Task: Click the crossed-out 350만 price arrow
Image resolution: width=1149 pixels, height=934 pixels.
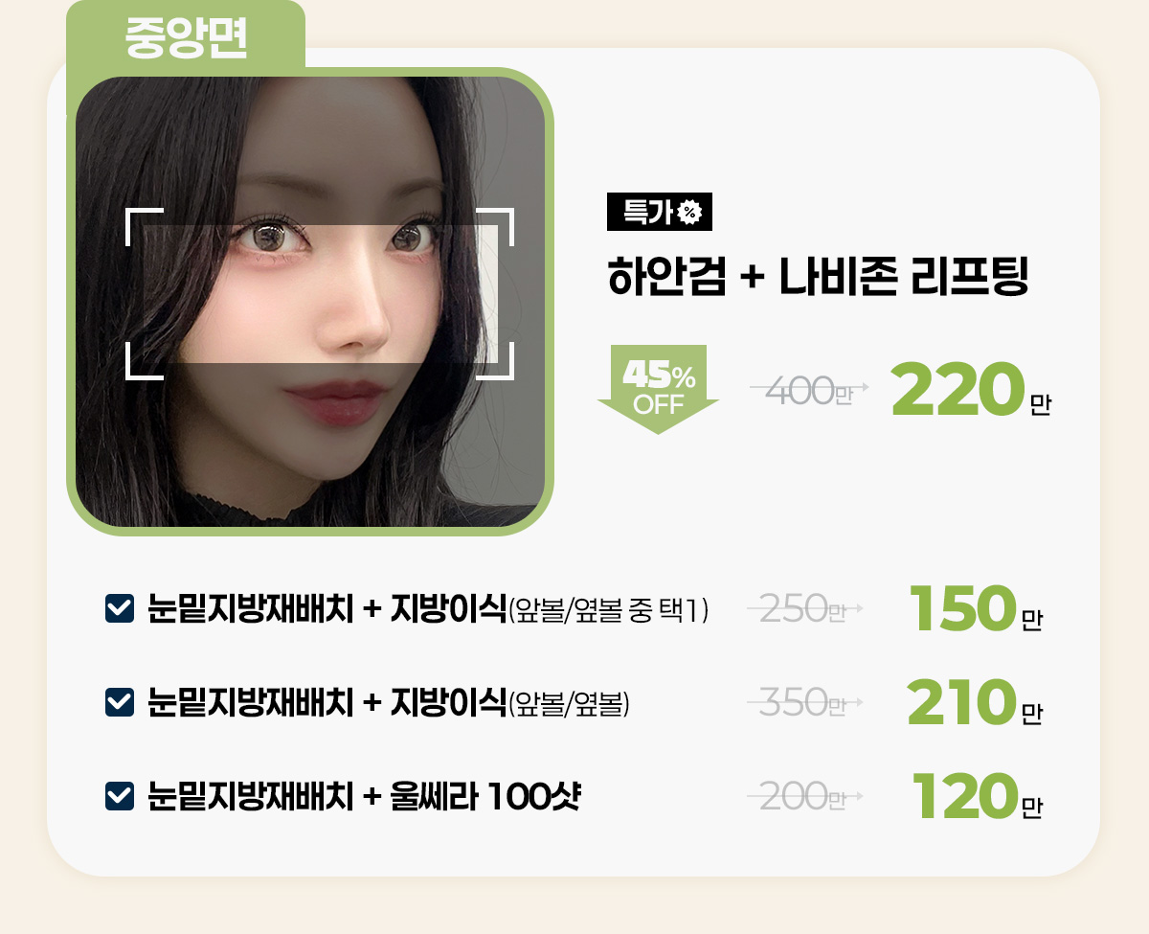Action: (x=805, y=702)
